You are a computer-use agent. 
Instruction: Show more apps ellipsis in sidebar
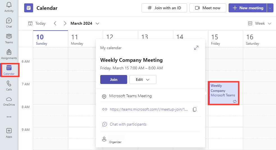point(9,117)
